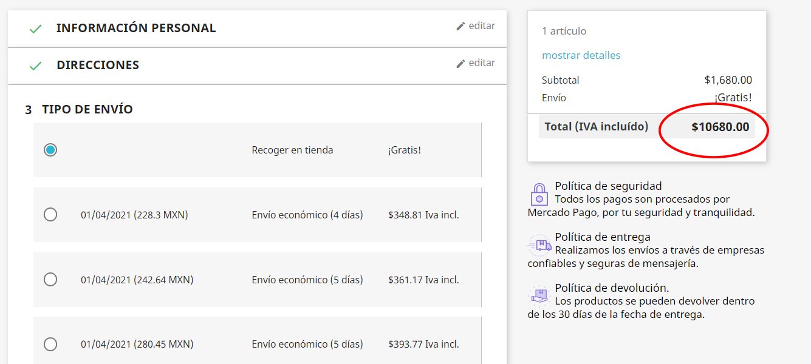811x364 pixels.
Task: Choose the $393.77 Envío económico option
Action: [x=50, y=345]
